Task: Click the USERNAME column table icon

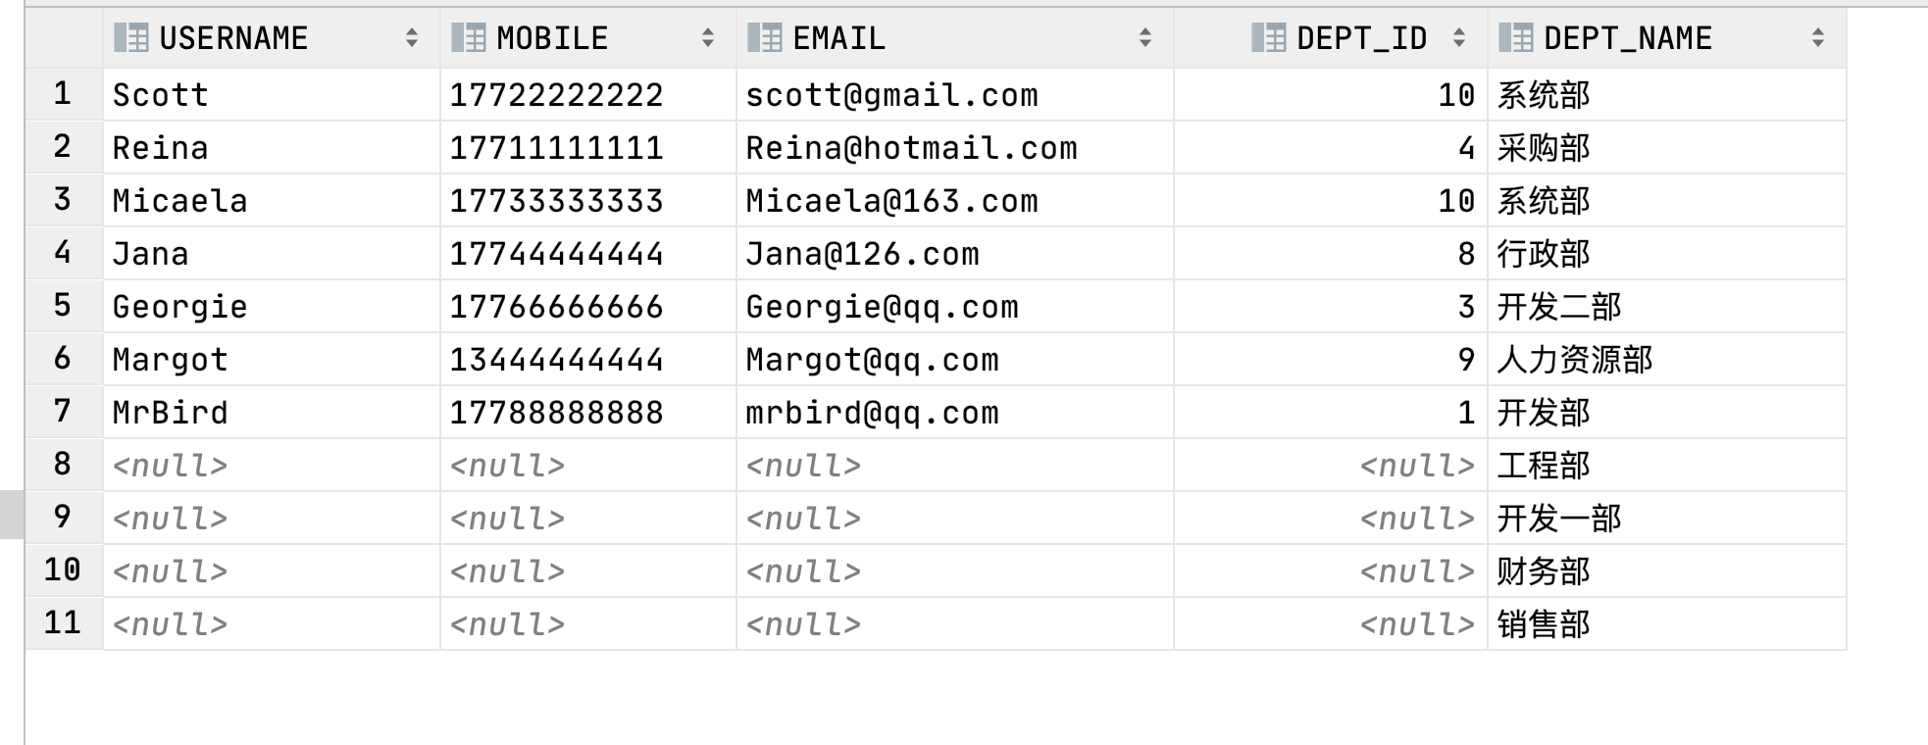Action: pyautogui.click(x=131, y=38)
